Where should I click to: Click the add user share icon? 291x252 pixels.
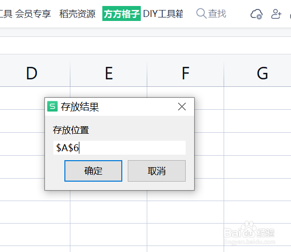pos(276,14)
